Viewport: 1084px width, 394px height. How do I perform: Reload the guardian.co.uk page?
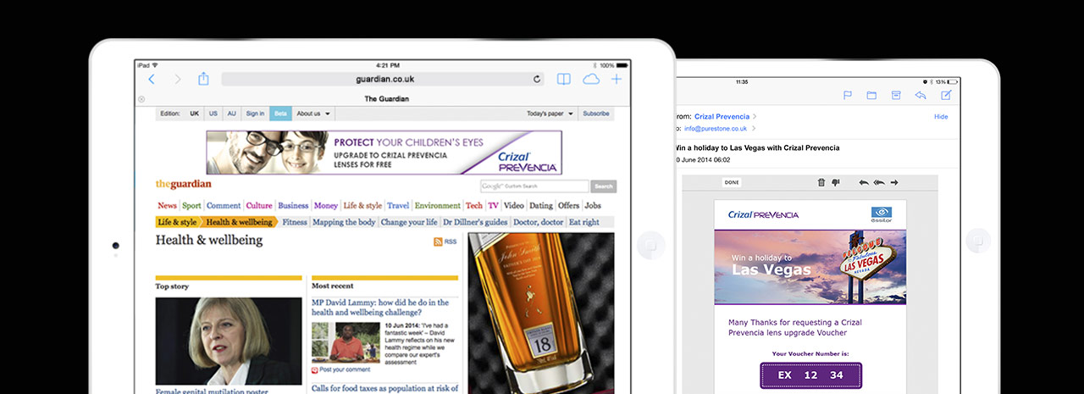tap(537, 79)
